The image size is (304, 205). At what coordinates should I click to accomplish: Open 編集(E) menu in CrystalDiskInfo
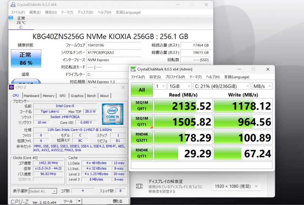point(35,12)
